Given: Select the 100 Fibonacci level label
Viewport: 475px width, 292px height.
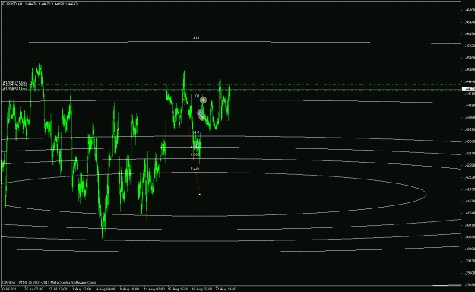Looking at the screenshot, I should click(196, 96).
